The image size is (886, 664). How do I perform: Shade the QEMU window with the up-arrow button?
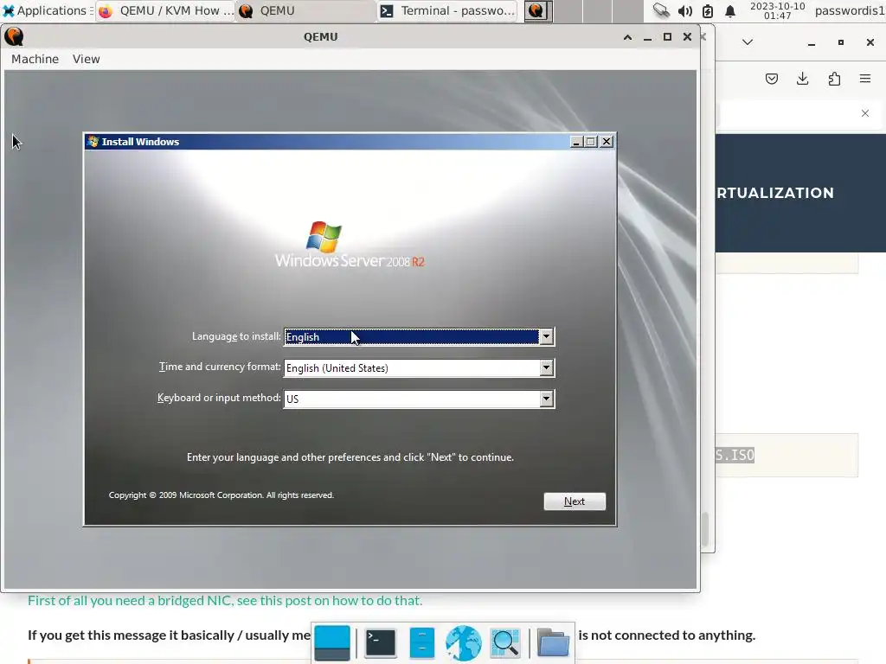(627, 37)
